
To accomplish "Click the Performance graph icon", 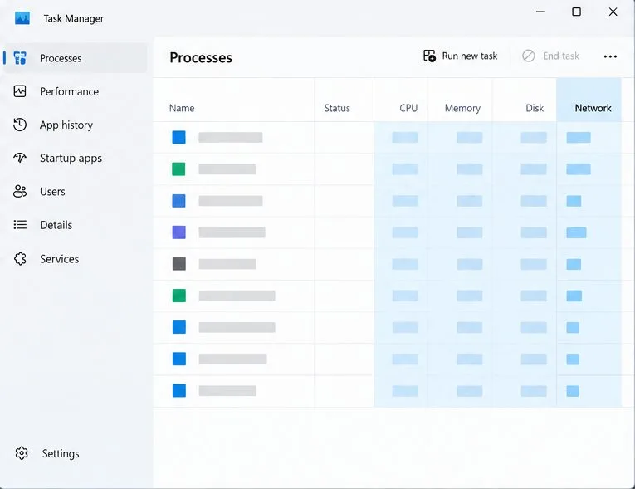I will point(20,91).
